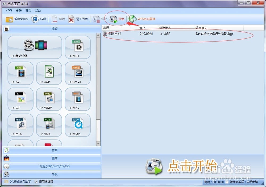The width and height of the screenshot is (266, 187).
Task: Select the 视频.mp4 task row
Action: [x=113, y=34]
